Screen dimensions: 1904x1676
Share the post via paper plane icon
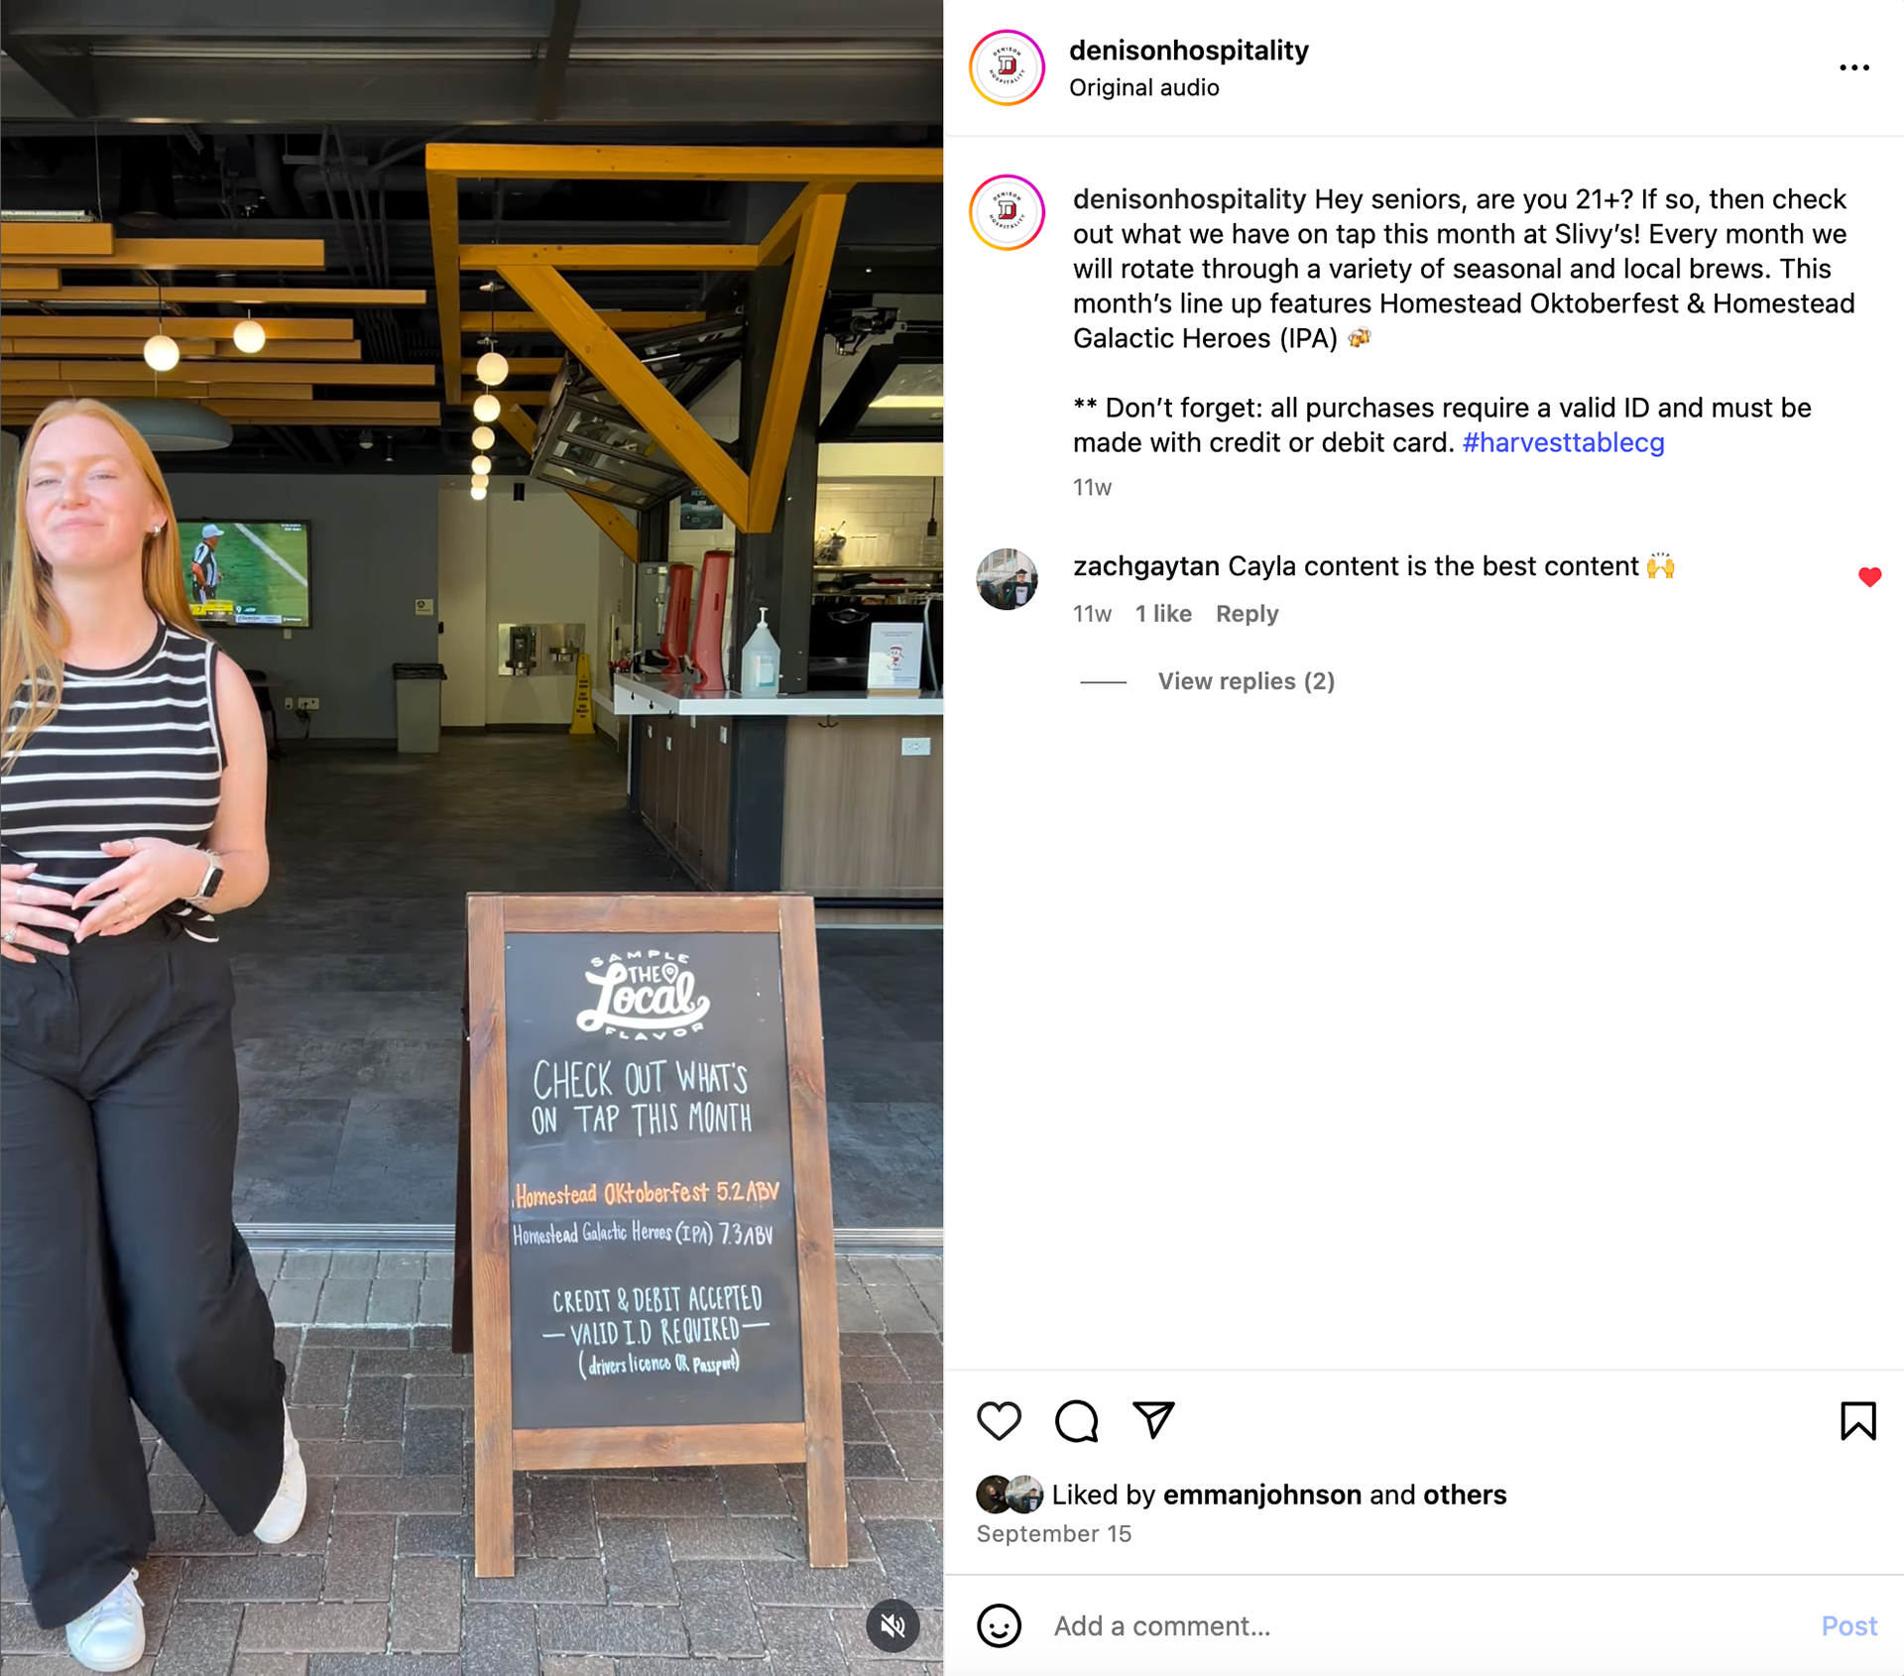click(x=1153, y=1420)
